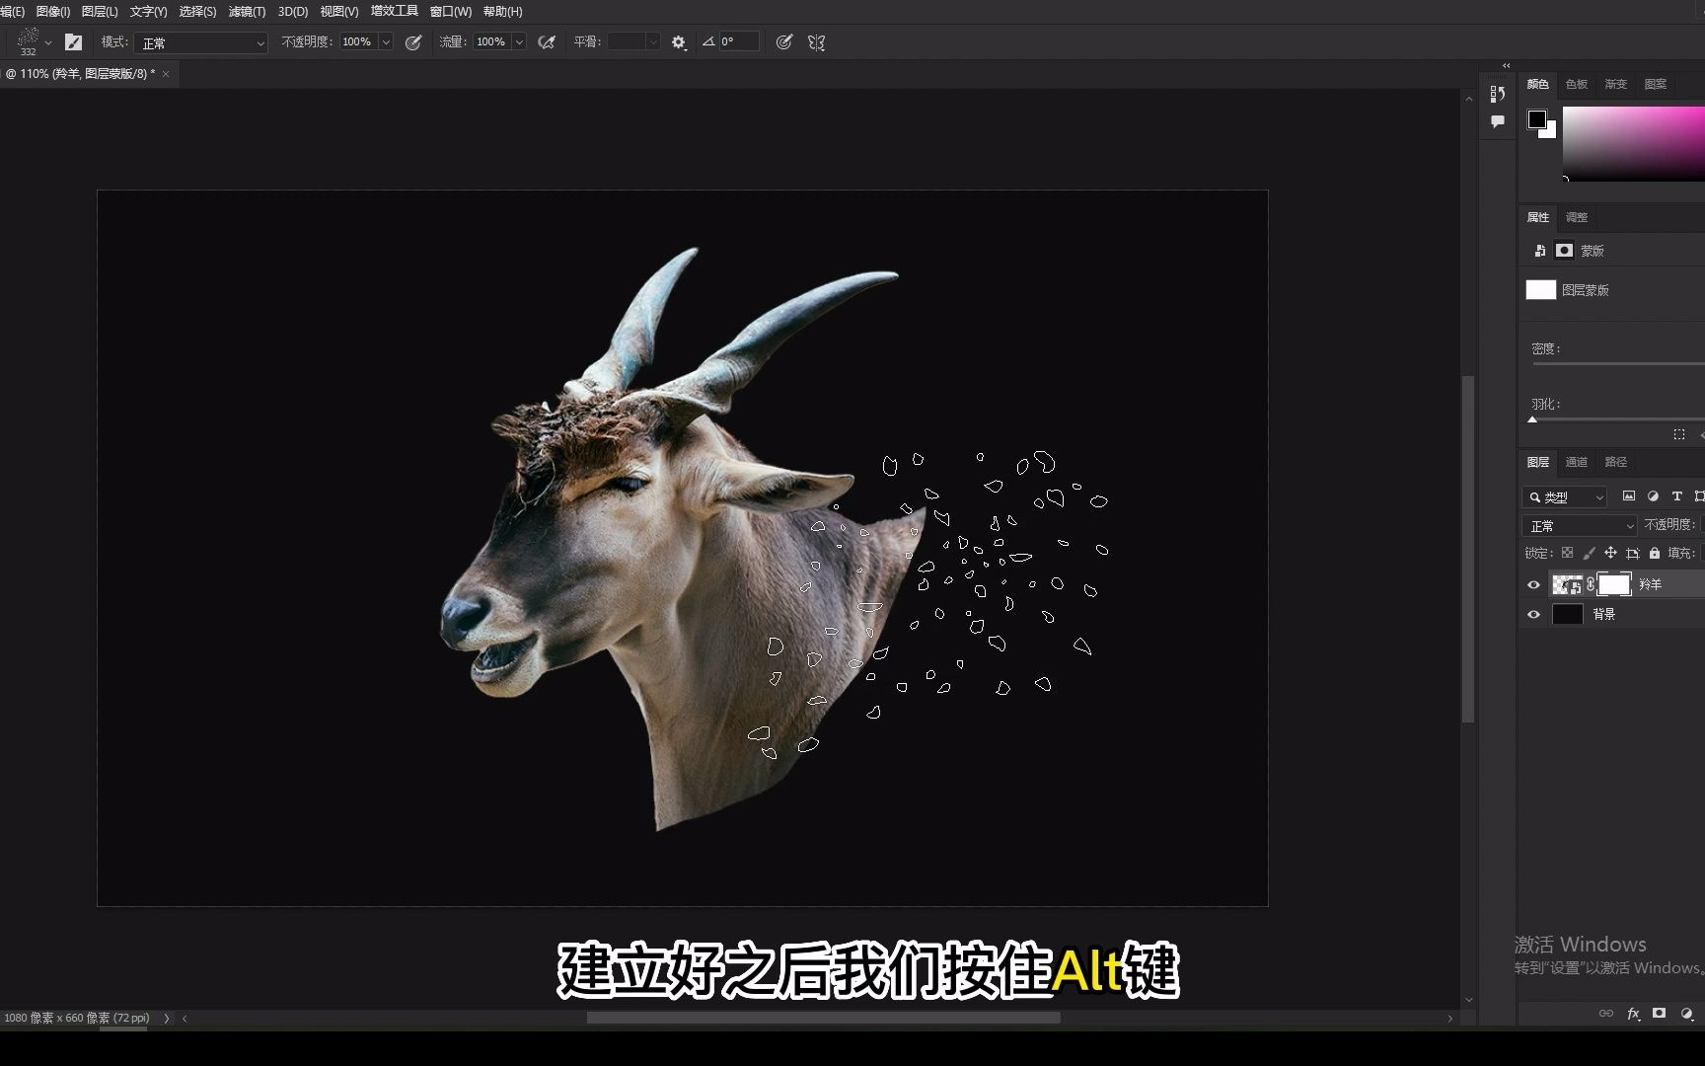Pick a color in the color field
Viewport: 1705px width, 1066px height.
tap(1634, 143)
